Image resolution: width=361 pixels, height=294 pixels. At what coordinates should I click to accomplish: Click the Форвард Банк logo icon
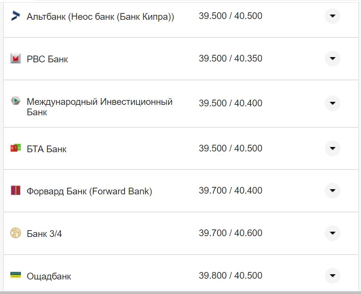click(x=15, y=191)
